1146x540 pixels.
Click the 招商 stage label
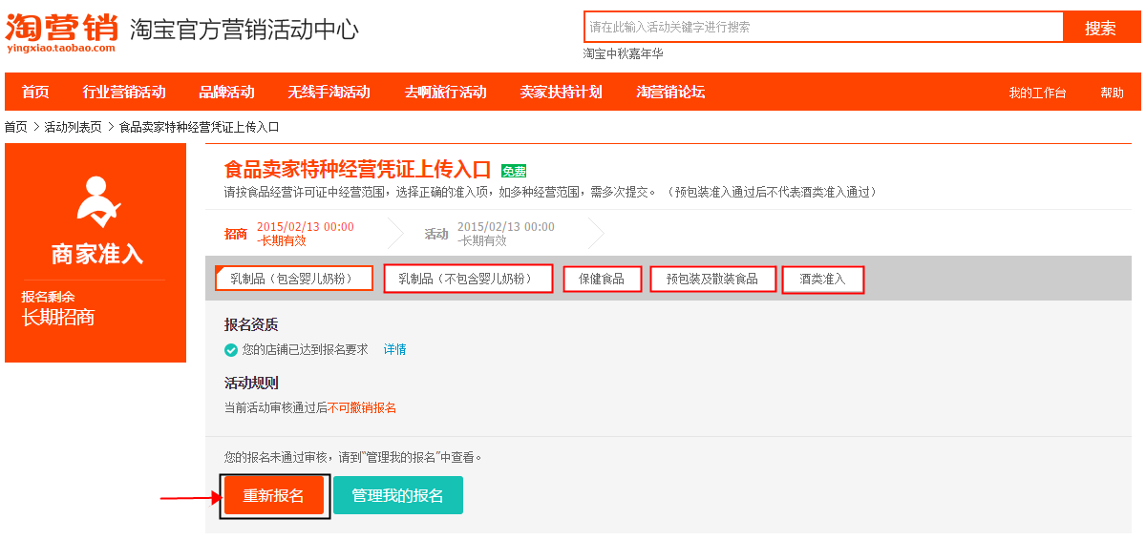click(x=236, y=235)
